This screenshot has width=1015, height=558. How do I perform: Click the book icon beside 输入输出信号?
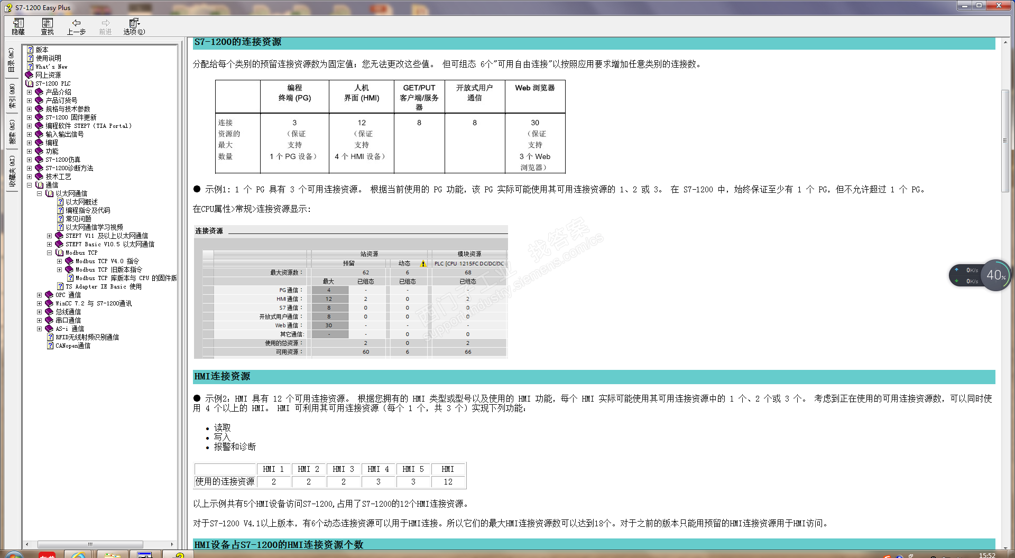pyautogui.click(x=39, y=134)
